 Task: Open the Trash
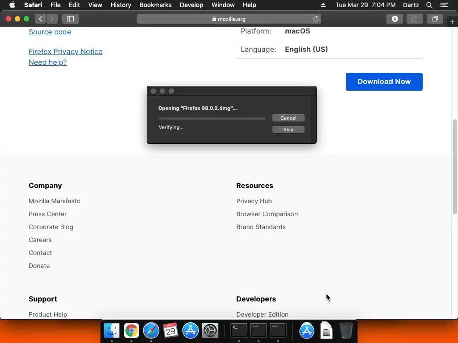pos(346,330)
